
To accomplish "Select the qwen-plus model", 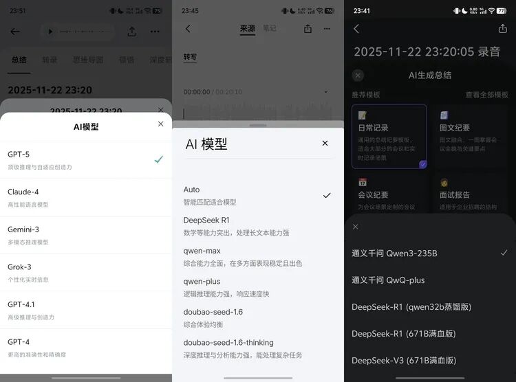I will (258, 287).
